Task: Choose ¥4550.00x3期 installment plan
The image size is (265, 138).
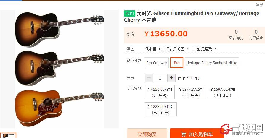Action: 160,92
